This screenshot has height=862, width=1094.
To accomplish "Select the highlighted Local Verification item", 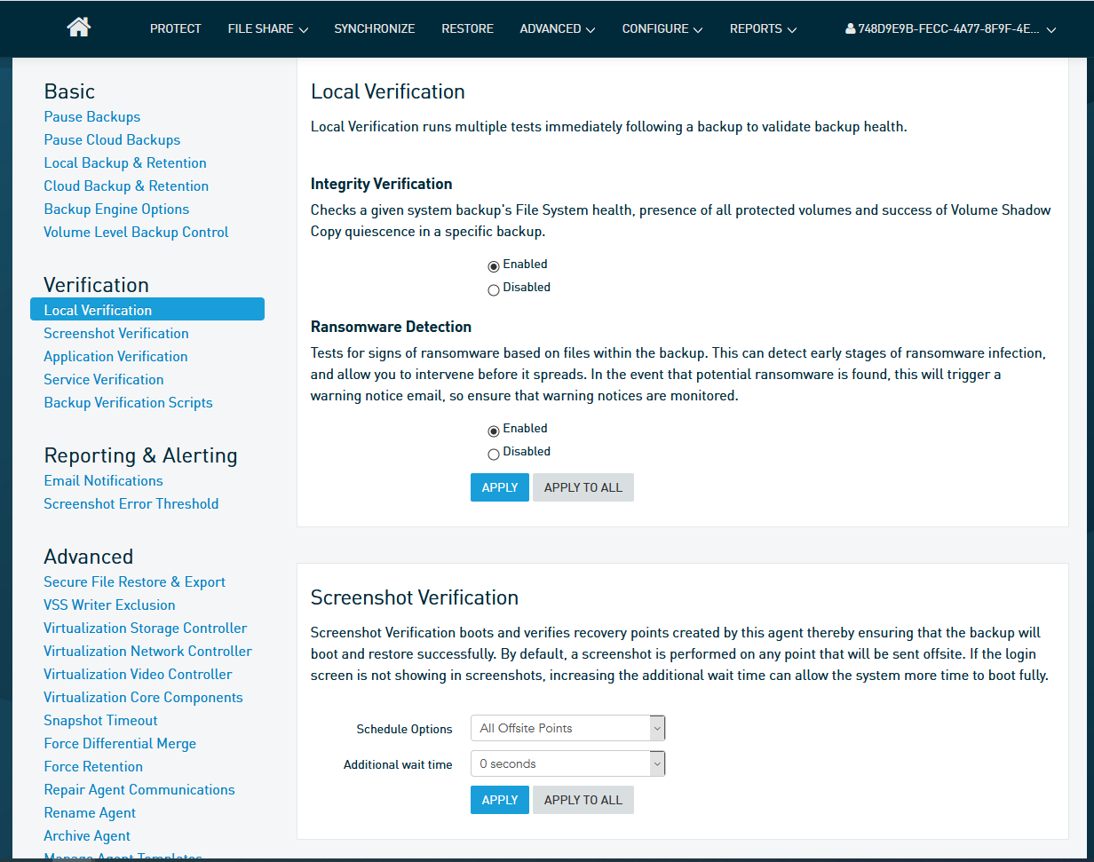I will (147, 309).
